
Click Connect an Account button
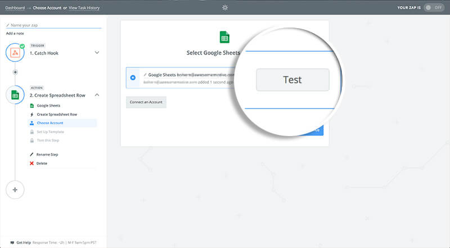coord(146,102)
